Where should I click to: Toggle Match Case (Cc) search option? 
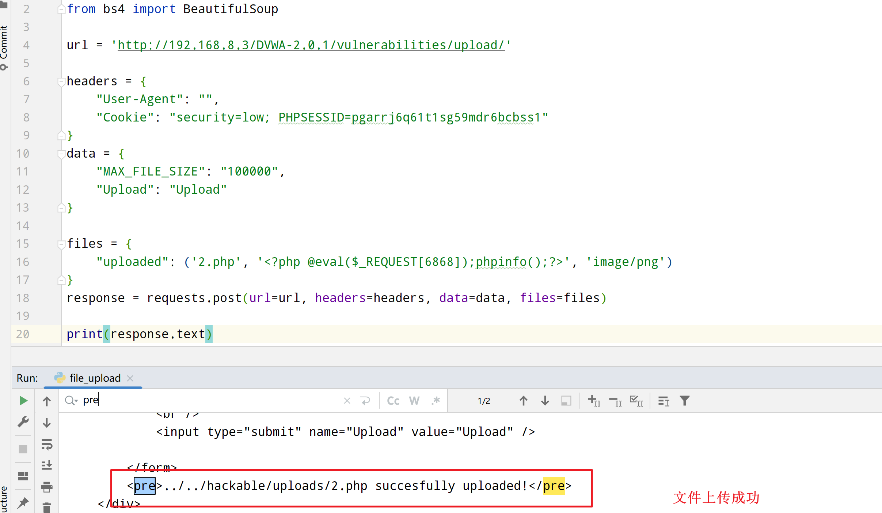pyautogui.click(x=393, y=401)
